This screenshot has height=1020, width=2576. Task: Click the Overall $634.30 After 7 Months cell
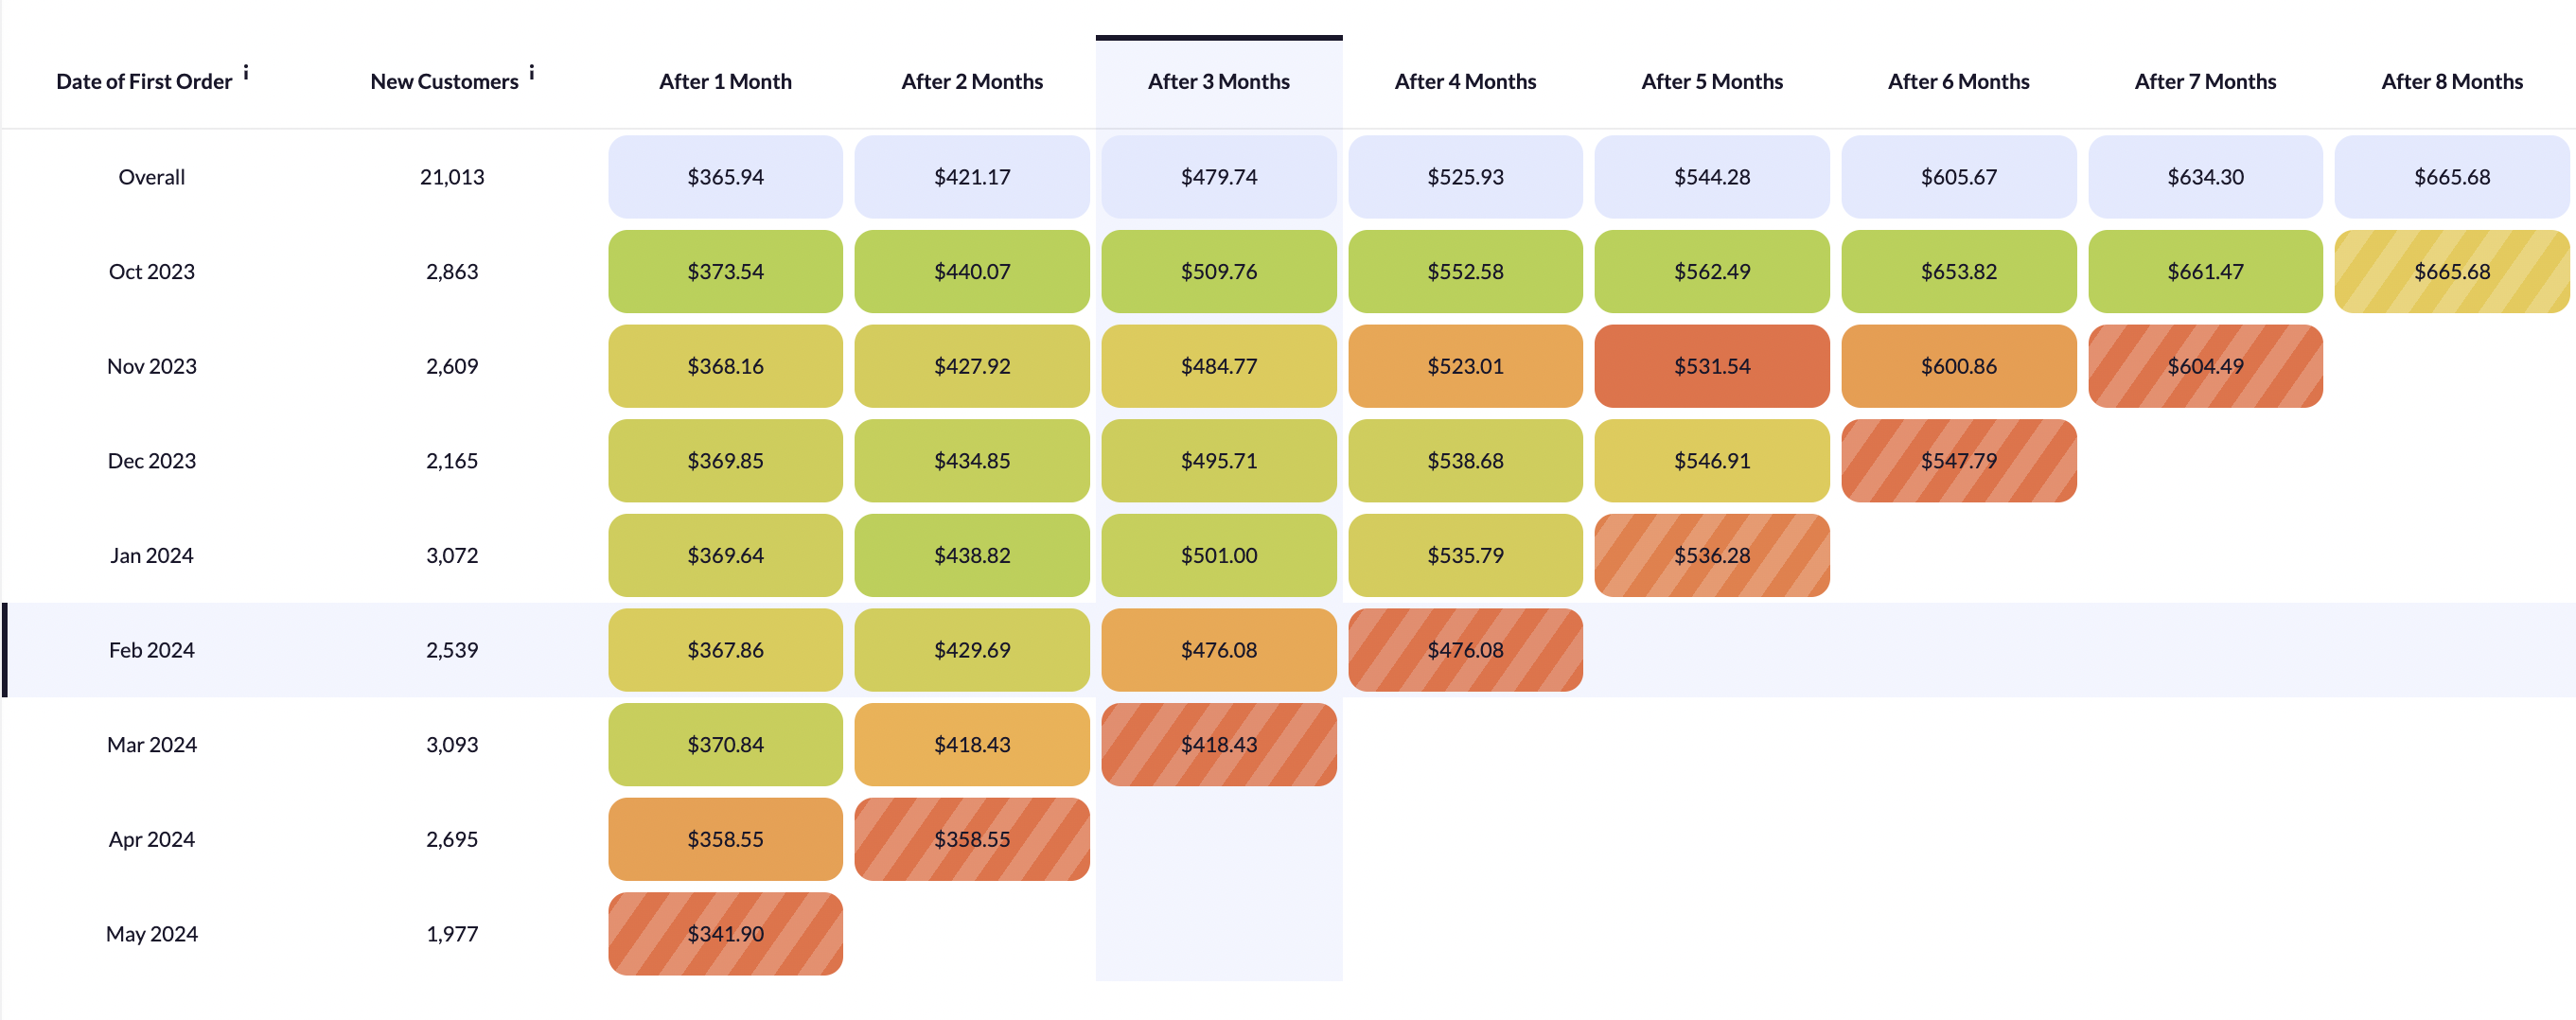point(2205,177)
